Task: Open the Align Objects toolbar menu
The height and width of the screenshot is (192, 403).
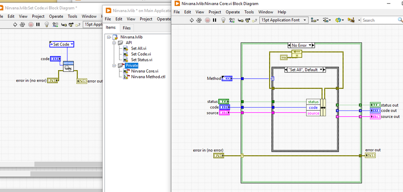Action: point(315,20)
